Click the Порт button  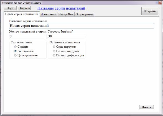pyautogui.click(x=10, y=8)
